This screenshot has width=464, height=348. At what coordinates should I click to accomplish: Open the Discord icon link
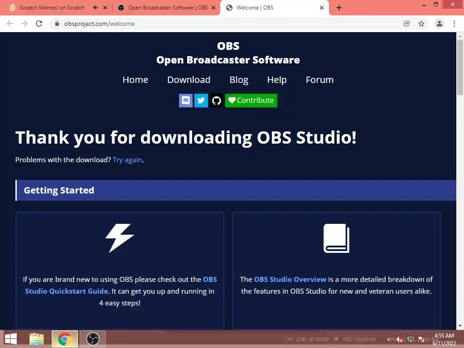pos(185,101)
